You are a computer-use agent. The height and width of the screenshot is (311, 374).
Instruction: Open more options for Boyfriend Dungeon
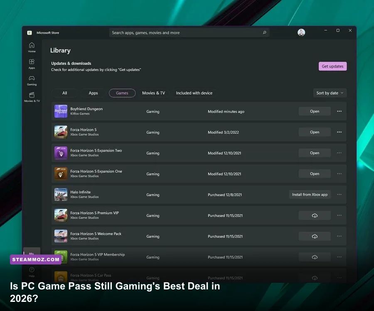pos(339,111)
